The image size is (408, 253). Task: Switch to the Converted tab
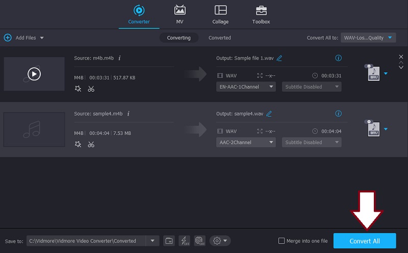(x=219, y=38)
